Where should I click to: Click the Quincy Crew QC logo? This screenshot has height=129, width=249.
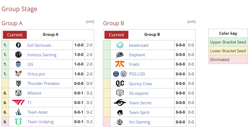pyautogui.click(x=120, y=84)
